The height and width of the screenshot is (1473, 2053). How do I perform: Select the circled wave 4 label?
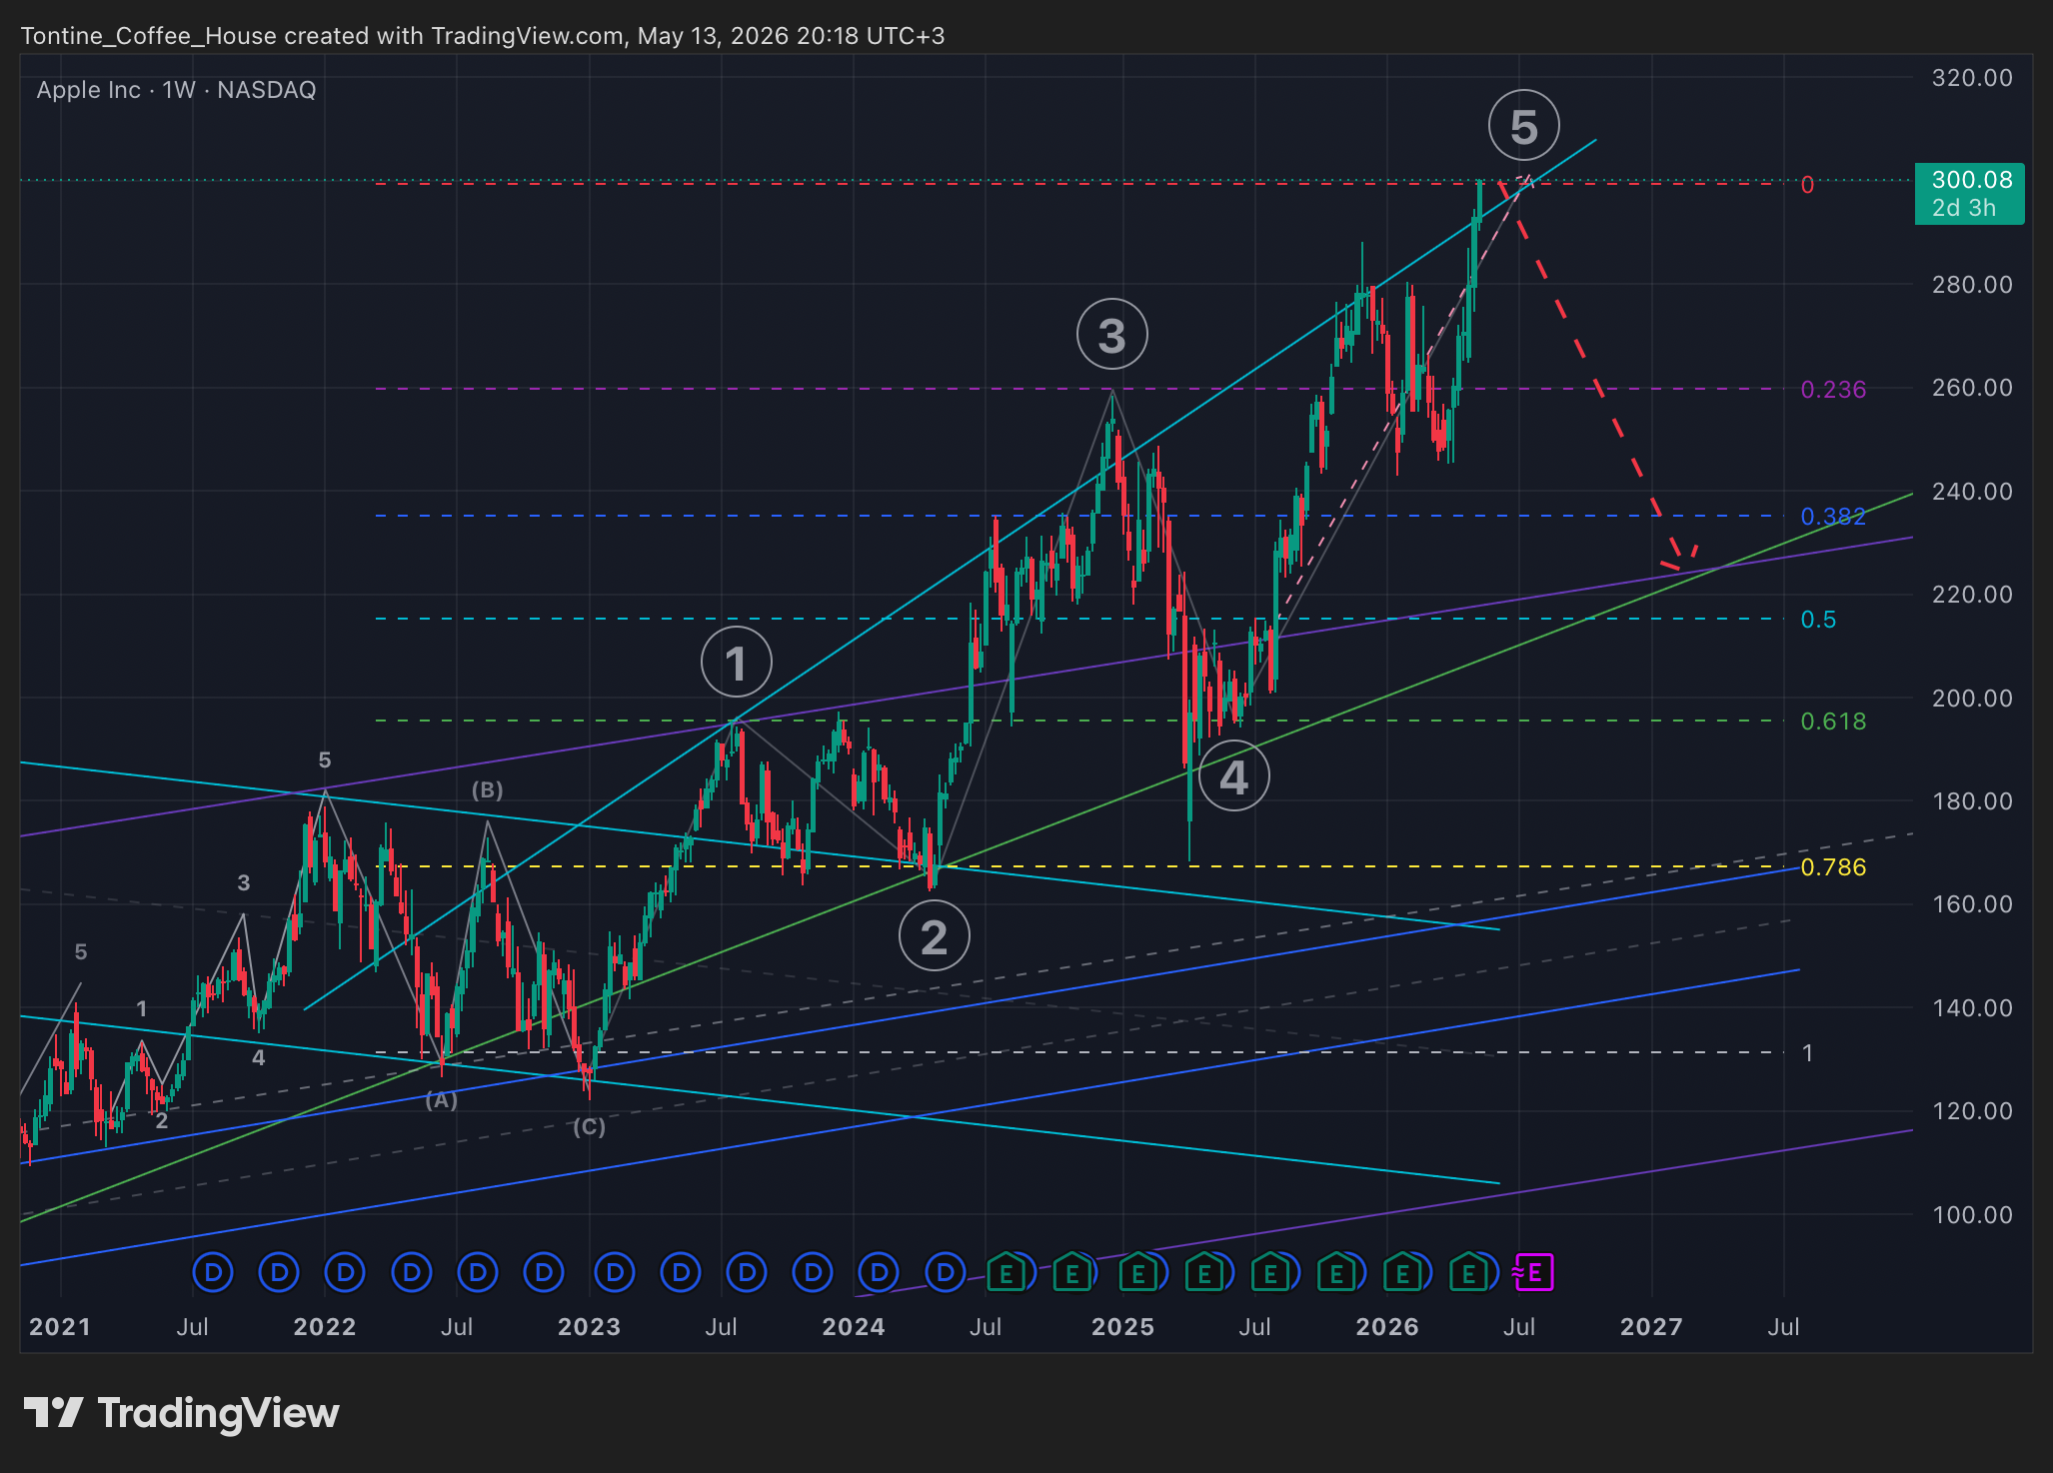point(1233,776)
